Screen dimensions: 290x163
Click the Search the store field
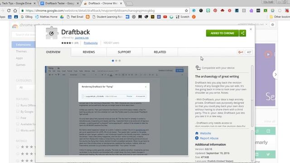24,34
